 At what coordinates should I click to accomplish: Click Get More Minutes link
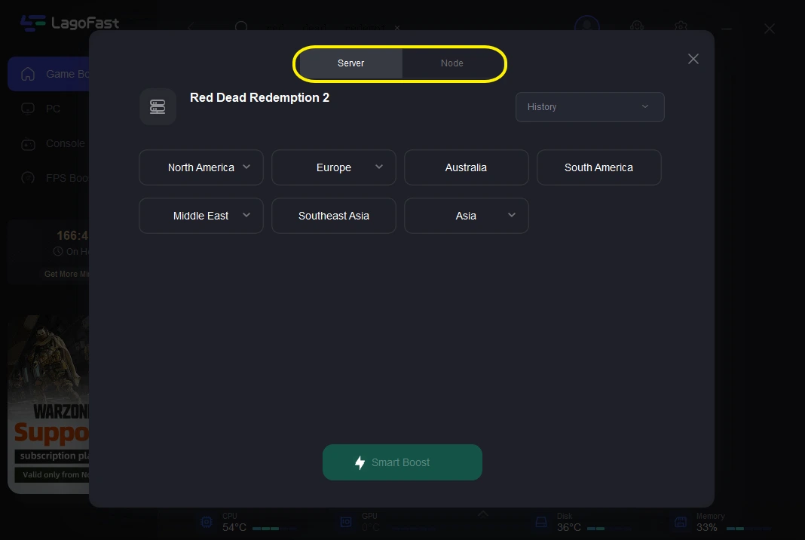tap(67, 274)
